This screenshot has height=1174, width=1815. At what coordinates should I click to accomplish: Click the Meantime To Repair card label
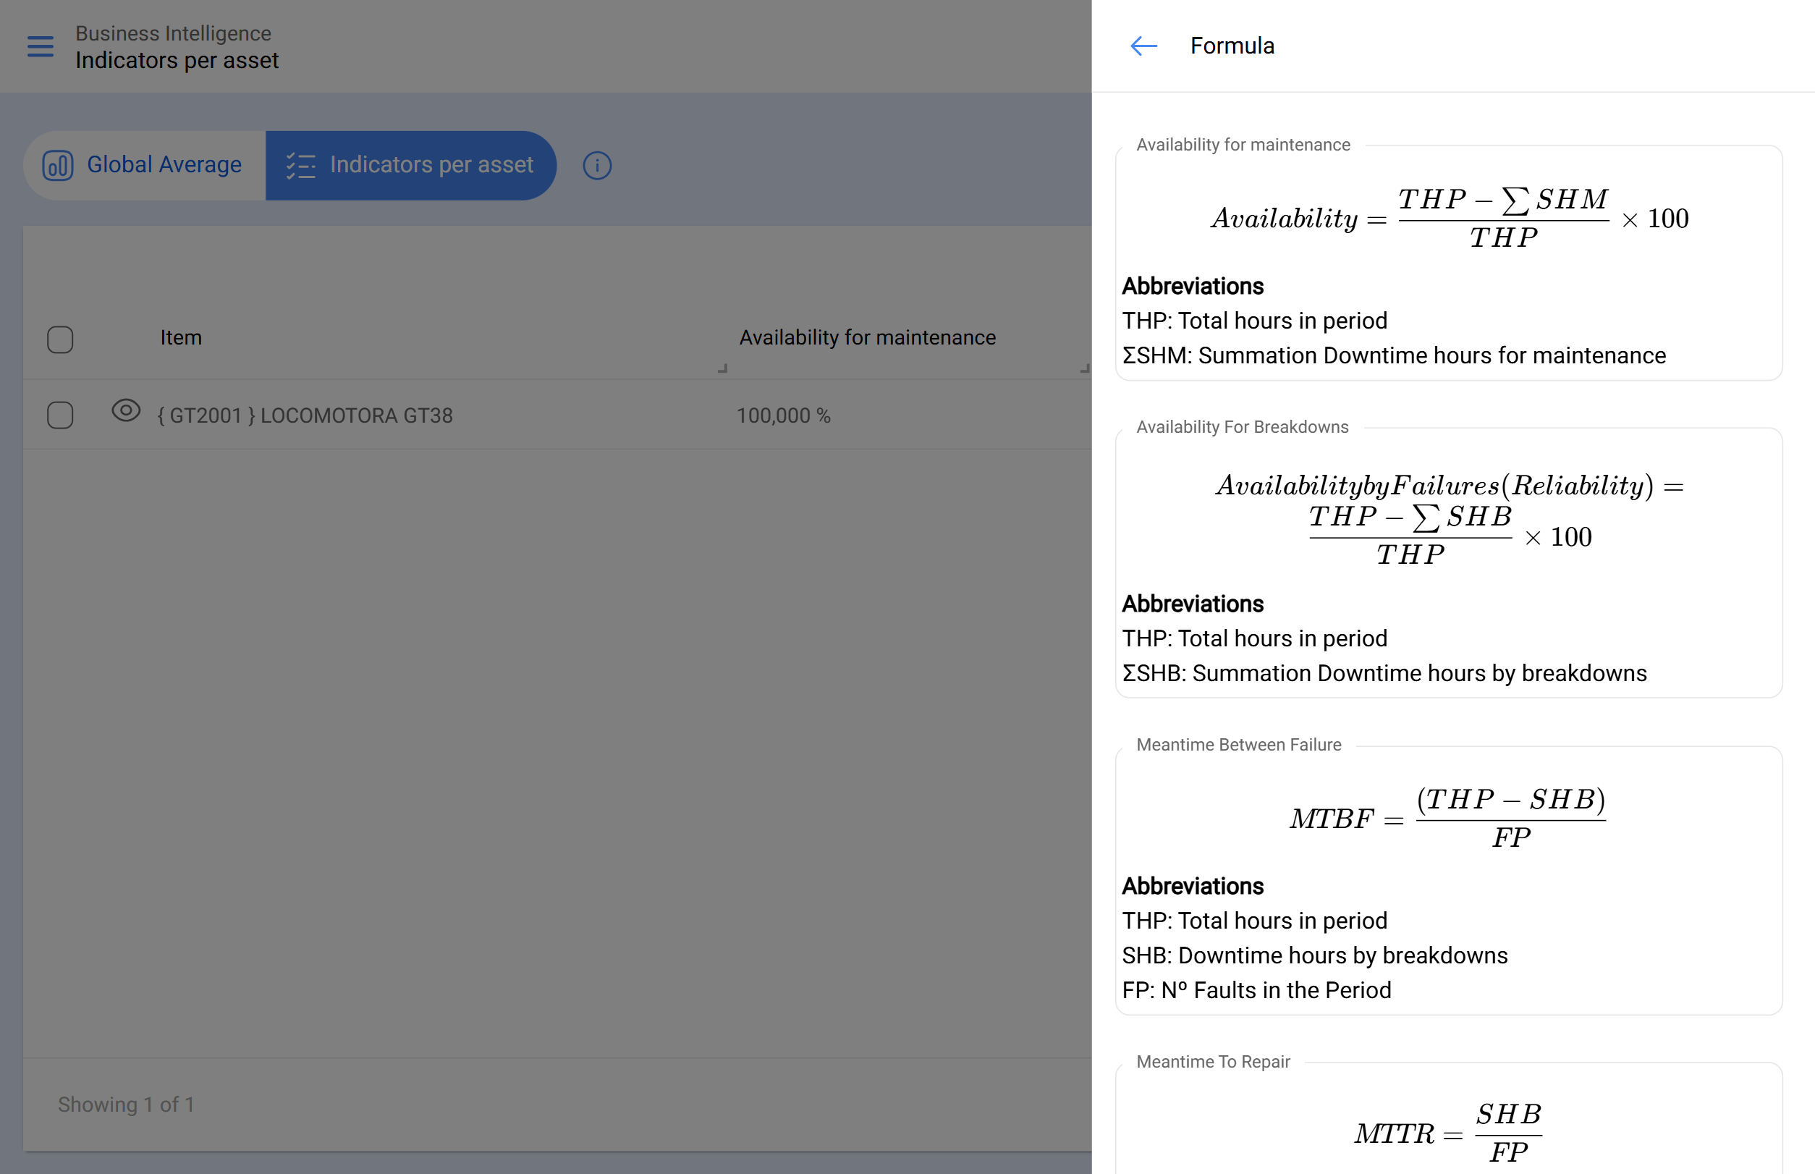click(1213, 1062)
